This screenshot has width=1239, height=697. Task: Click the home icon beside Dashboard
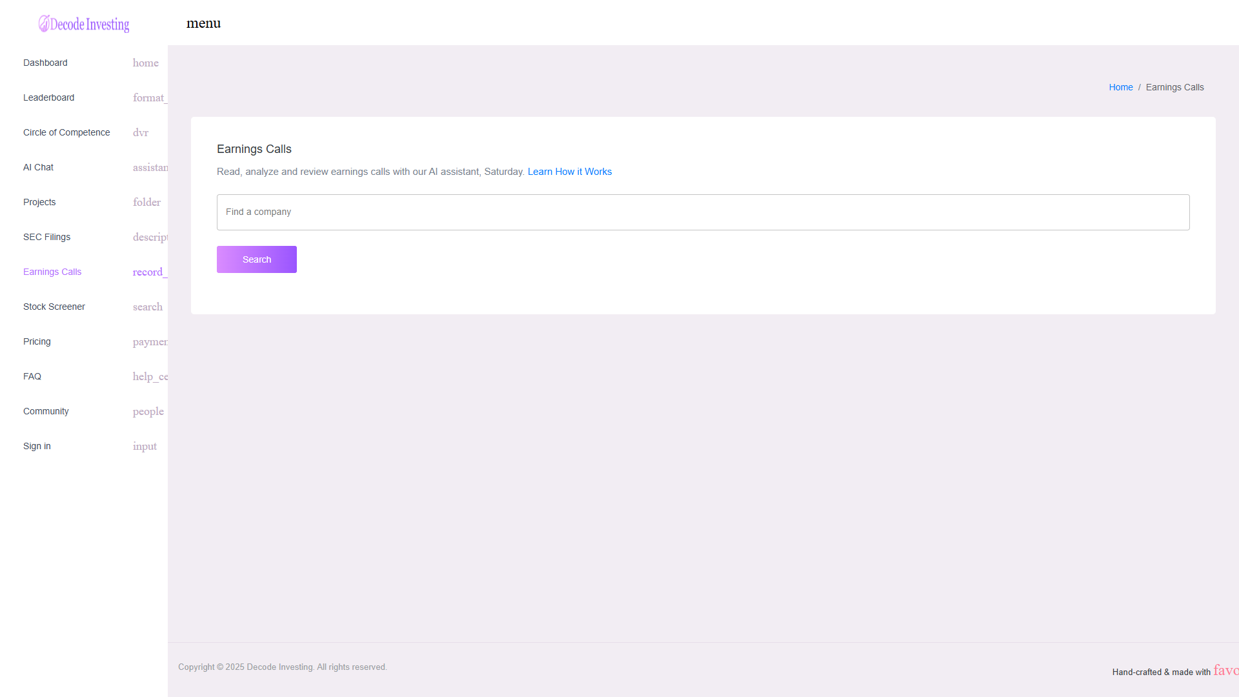click(146, 63)
